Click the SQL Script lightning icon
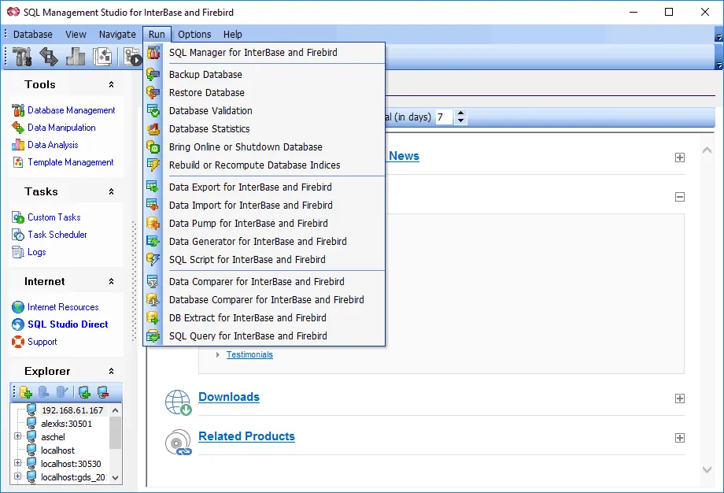Image resolution: width=724 pixels, height=493 pixels. (153, 260)
